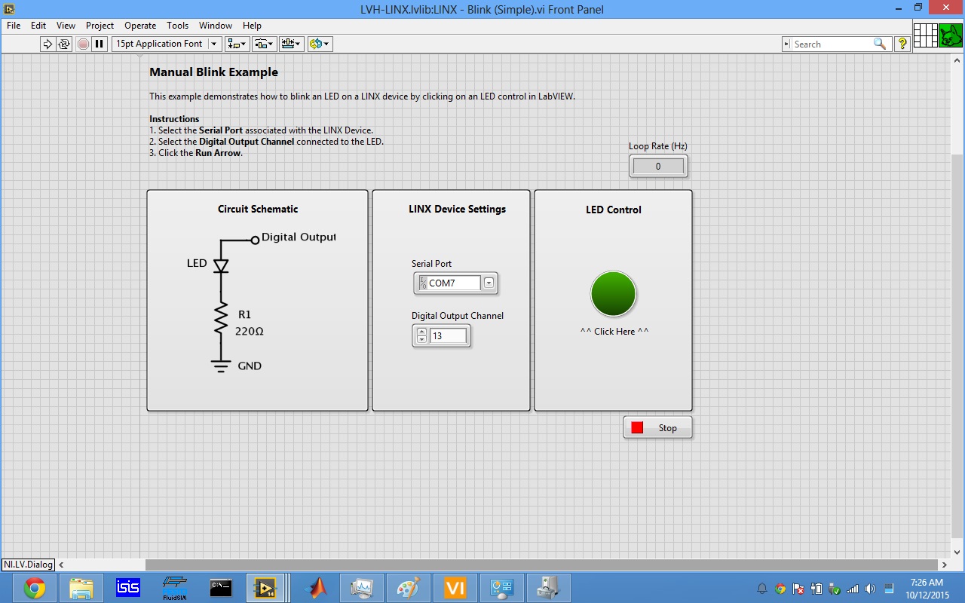Click the Circuit Schematic title
This screenshot has width=965, height=603.
(258, 209)
